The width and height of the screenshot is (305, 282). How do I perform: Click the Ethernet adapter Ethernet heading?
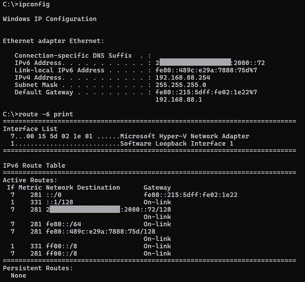[54, 41]
